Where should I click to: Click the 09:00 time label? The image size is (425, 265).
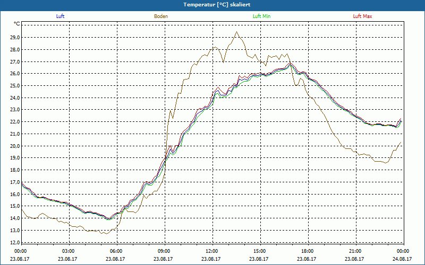point(165,251)
